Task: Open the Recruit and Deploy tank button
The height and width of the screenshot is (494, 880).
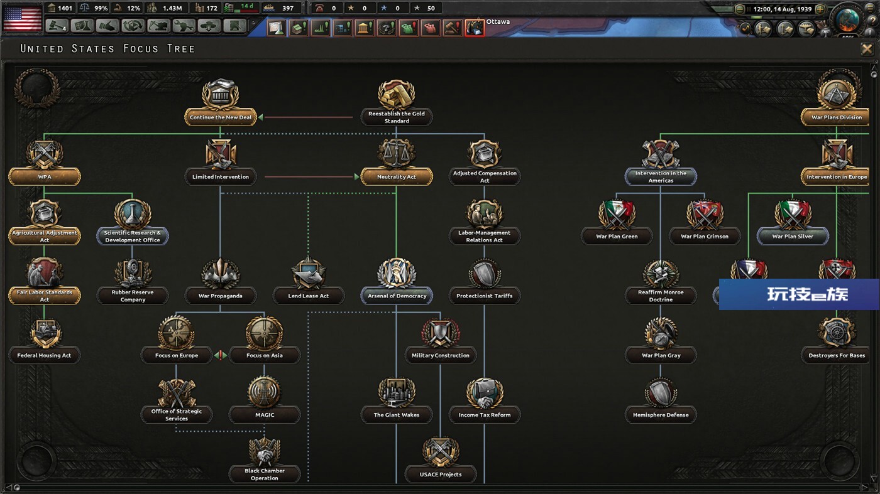Action: 209,26
